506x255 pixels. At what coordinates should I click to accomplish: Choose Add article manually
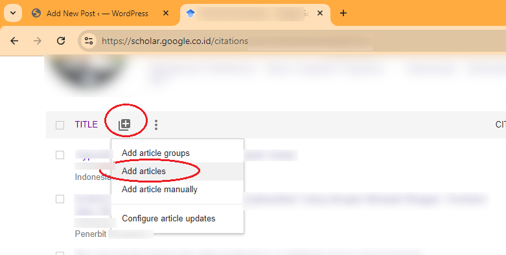click(178, 190)
